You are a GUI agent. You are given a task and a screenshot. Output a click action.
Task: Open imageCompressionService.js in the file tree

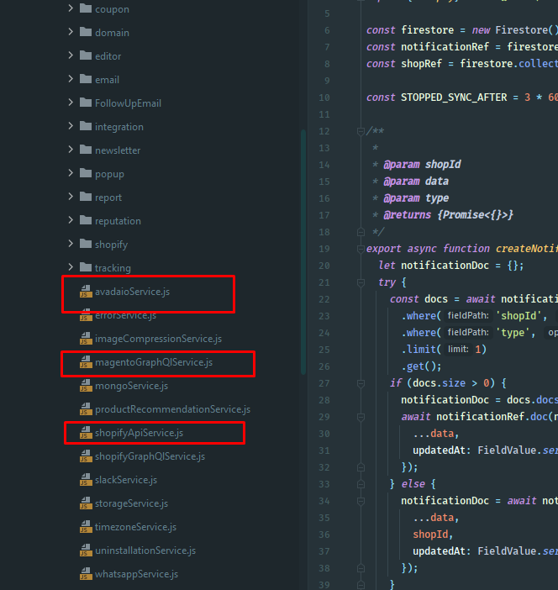(158, 339)
